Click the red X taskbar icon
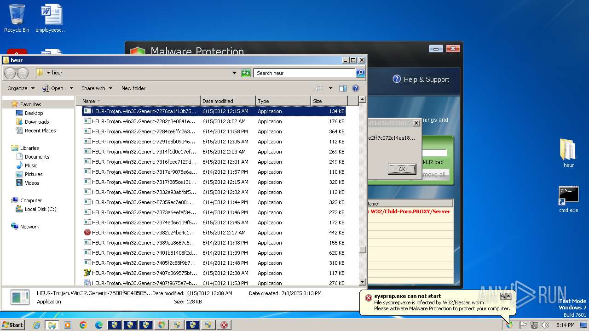 coord(224,325)
